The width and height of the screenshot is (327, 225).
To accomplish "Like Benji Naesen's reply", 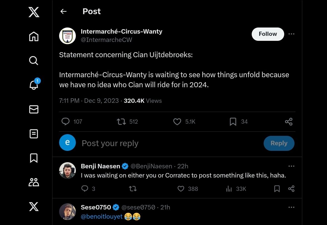I will click(181, 189).
